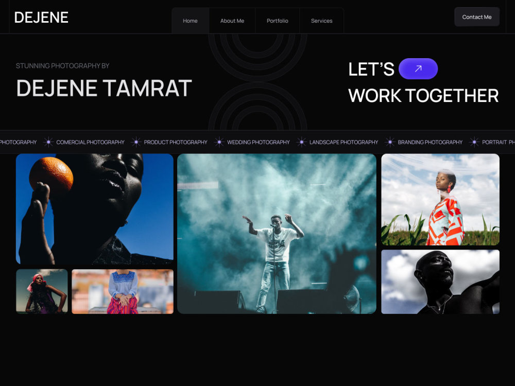Click the DEJENE logo
Screen dimensions: 515x386
41,17
